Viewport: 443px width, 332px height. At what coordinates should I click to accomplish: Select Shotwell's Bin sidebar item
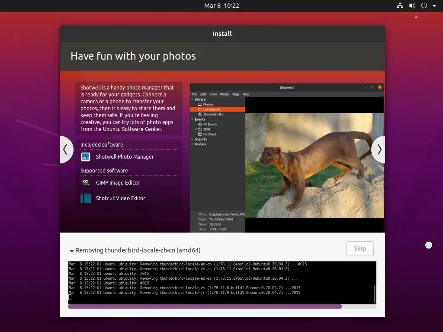point(213,114)
